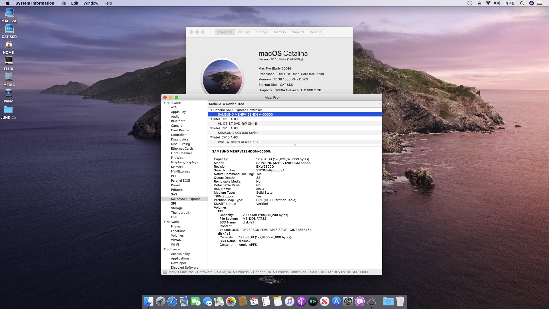Open Notification Center list icon
Viewport: 549px width, 309px height.
pos(540,3)
